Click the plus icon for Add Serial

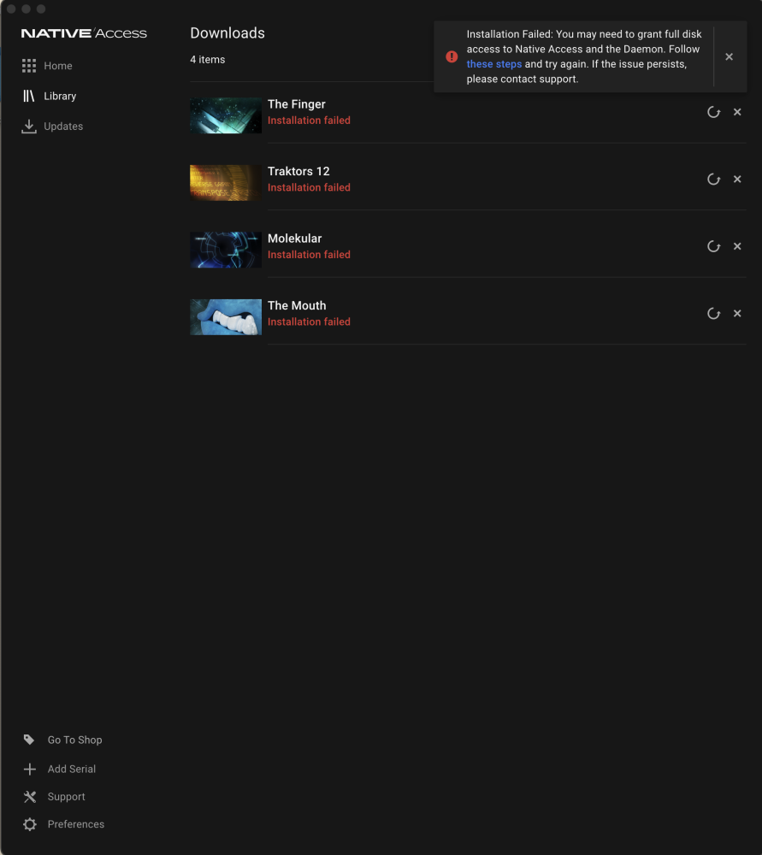click(x=30, y=769)
